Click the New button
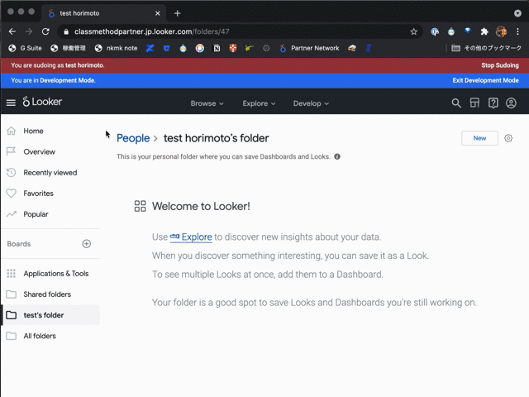529x397 pixels. click(x=479, y=138)
